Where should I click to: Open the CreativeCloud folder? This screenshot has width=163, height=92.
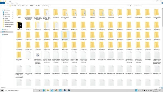[x=102, y=14]
